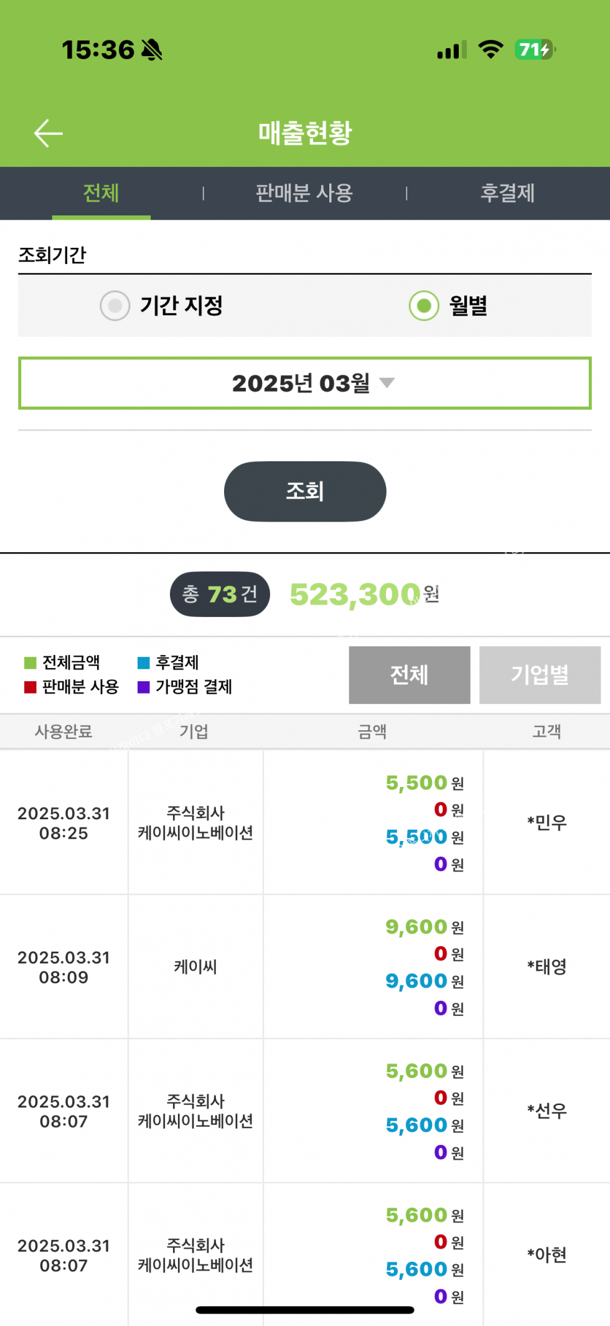Tap the cellular signal bars icon
610x1326 pixels.
click(x=452, y=50)
